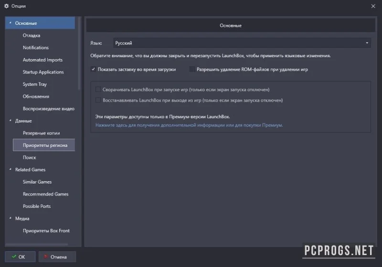Viewport: 382px width, 267px height.
Task: Open the Премиум purchase information link
Action: click(189, 125)
